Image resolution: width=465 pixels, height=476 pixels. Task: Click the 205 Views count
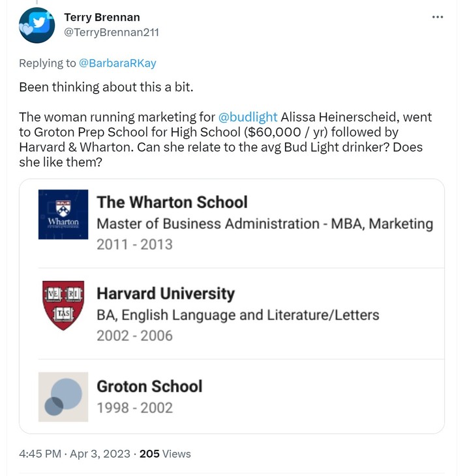(165, 453)
